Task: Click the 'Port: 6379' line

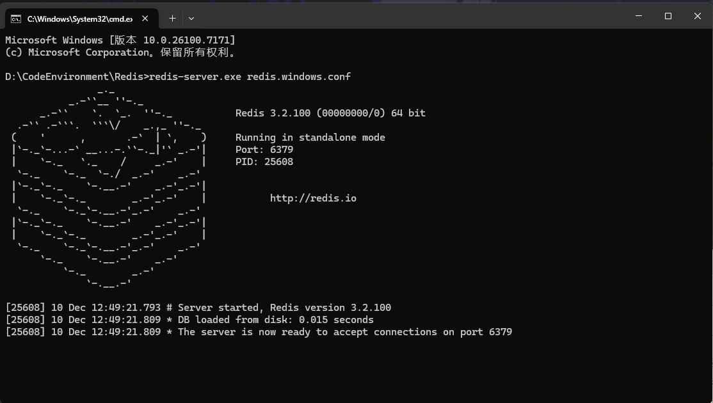Action: [x=264, y=150]
